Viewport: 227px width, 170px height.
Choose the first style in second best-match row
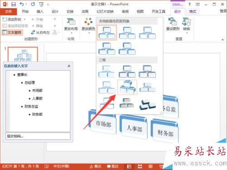(107, 49)
